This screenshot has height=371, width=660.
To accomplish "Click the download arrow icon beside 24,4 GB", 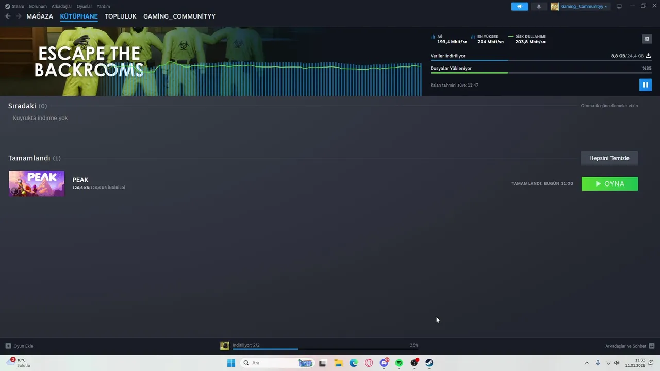I will point(648,56).
